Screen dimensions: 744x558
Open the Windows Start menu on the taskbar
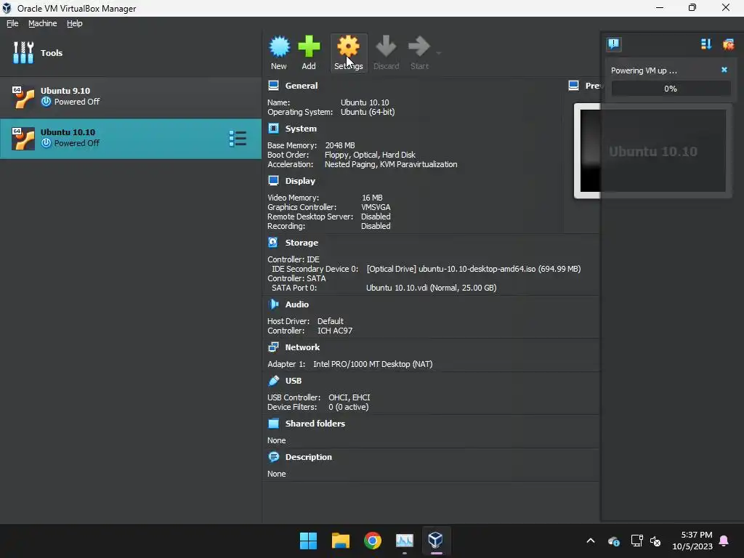click(308, 541)
